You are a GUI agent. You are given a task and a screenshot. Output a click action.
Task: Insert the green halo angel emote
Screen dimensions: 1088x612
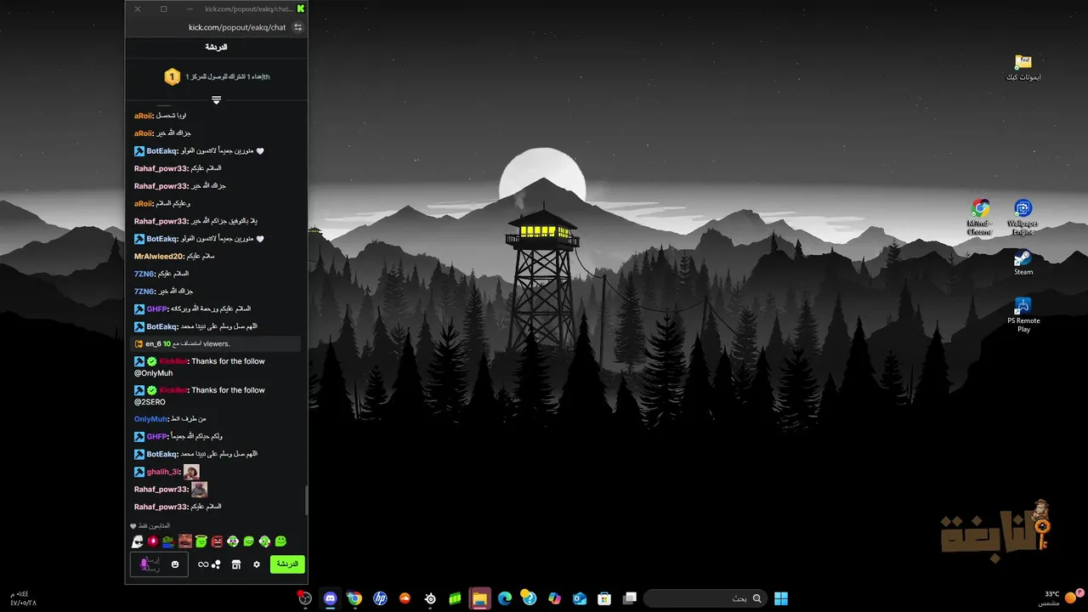click(x=201, y=541)
